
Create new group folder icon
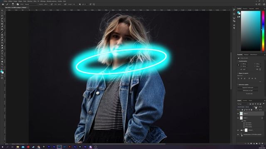(257, 144)
